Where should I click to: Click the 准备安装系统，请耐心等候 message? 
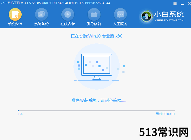point(99,100)
